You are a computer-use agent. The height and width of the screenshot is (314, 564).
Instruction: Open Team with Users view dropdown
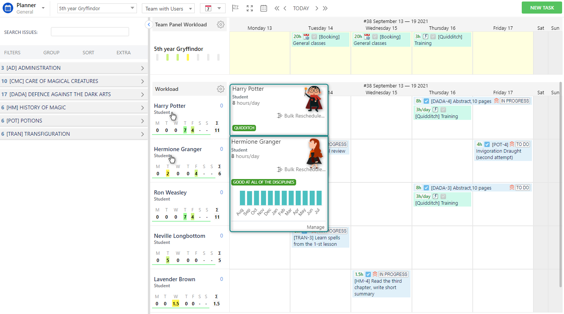(168, 9)
